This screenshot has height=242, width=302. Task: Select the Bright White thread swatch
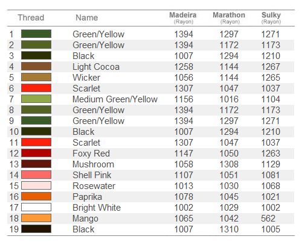36,207
